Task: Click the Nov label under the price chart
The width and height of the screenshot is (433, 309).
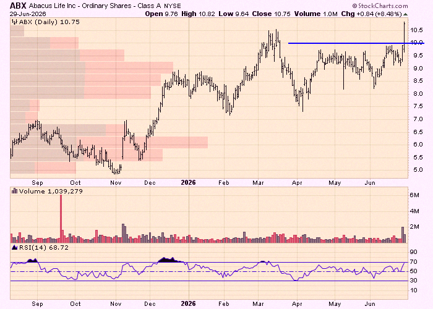Action: 116,183
